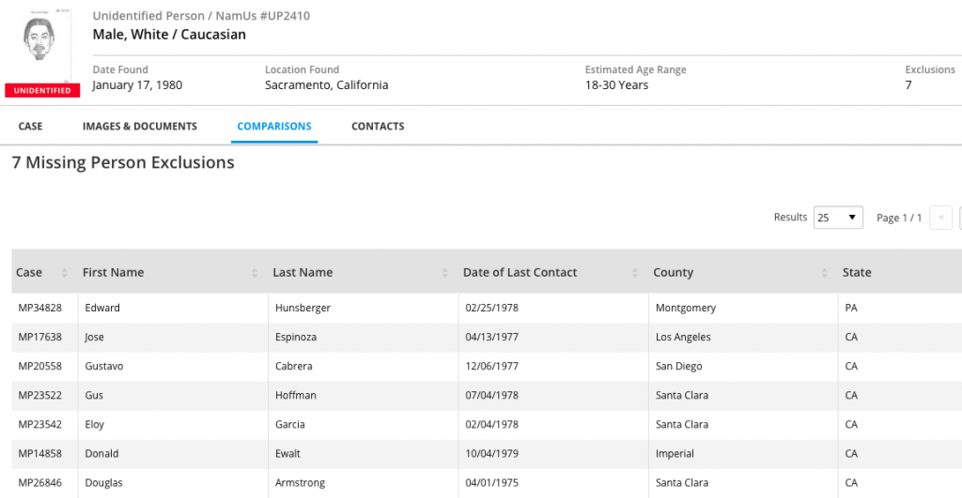Sort by Case column arrows icon

65,273
